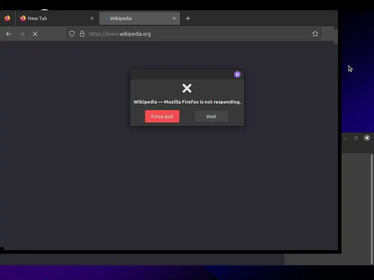Viewport: 374px width, 280px height.
Task: Go back with the back arrow
Action: [x=9, y=34]
